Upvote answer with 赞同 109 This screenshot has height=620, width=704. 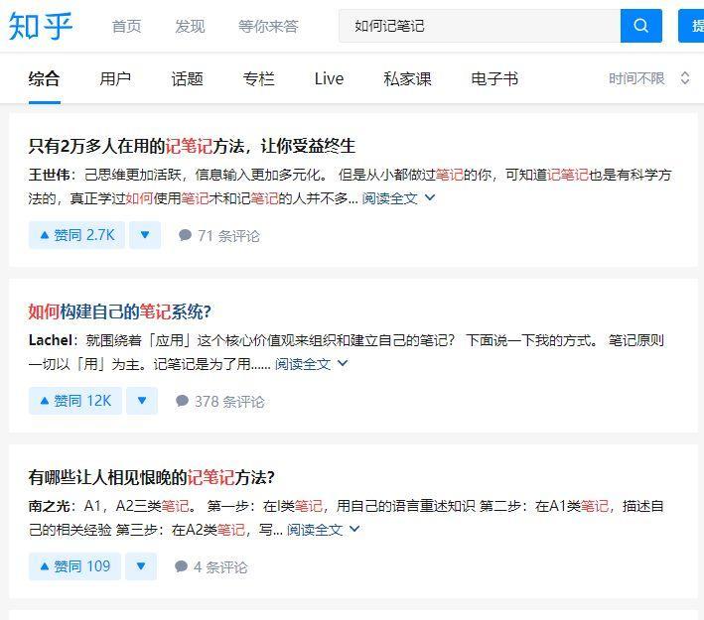[74, 566]
